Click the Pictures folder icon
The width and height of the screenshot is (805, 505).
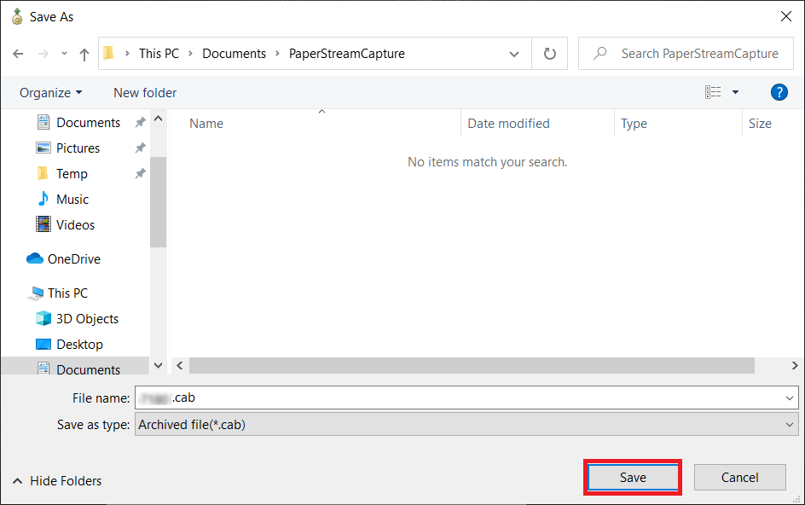(43, 148)
